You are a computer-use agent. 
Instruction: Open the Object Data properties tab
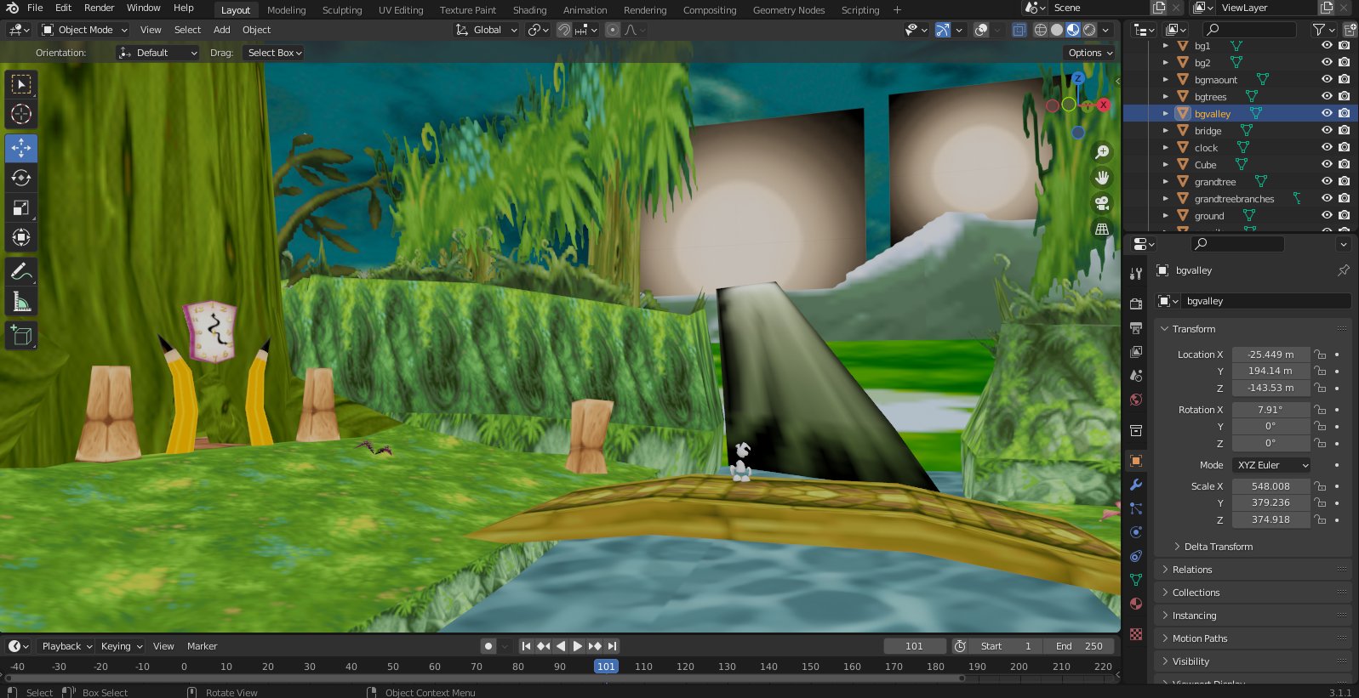coord(1136,580)
